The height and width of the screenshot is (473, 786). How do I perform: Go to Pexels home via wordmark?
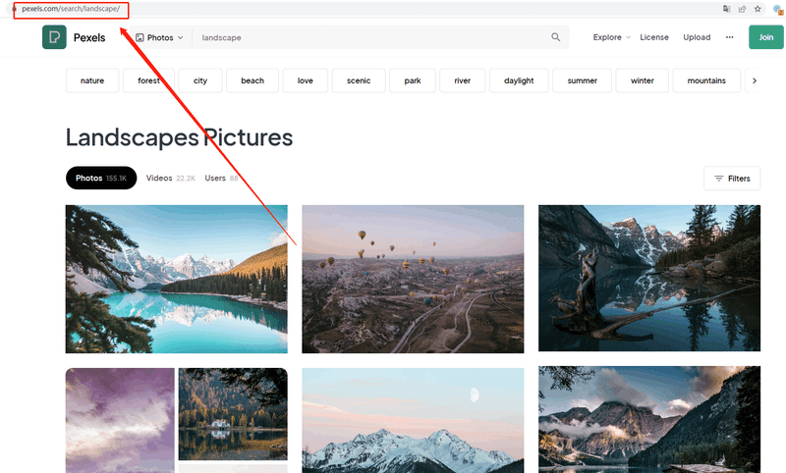[x=89, y=37]
